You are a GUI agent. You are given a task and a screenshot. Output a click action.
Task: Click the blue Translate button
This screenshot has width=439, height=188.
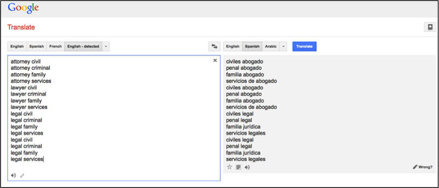(304, 47)
